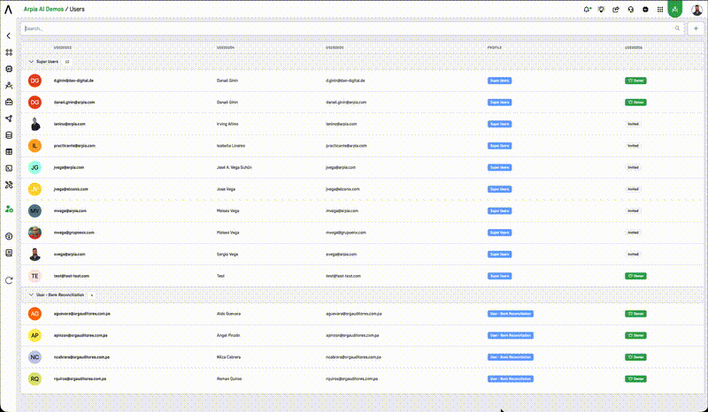Open the headset support icon
This screenshot has height=412, width=708.
coord(631,9)
